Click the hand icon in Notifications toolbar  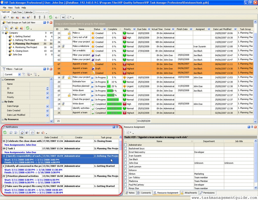pos(43,132)
